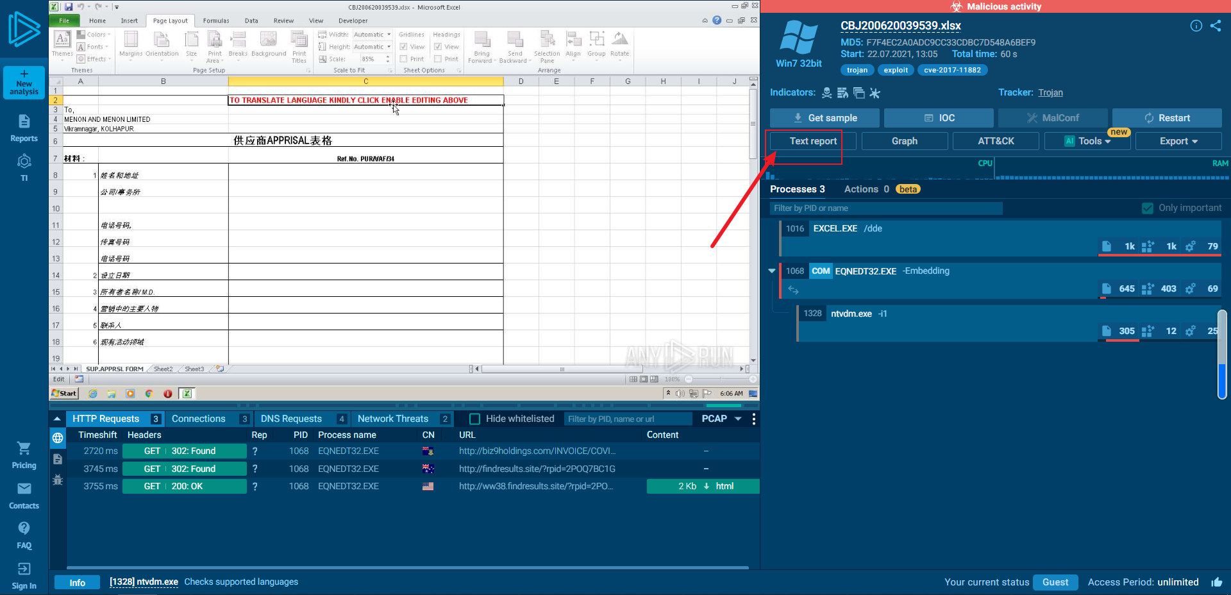Toggle Headings Print checkbox in Excel

point(438,59)
